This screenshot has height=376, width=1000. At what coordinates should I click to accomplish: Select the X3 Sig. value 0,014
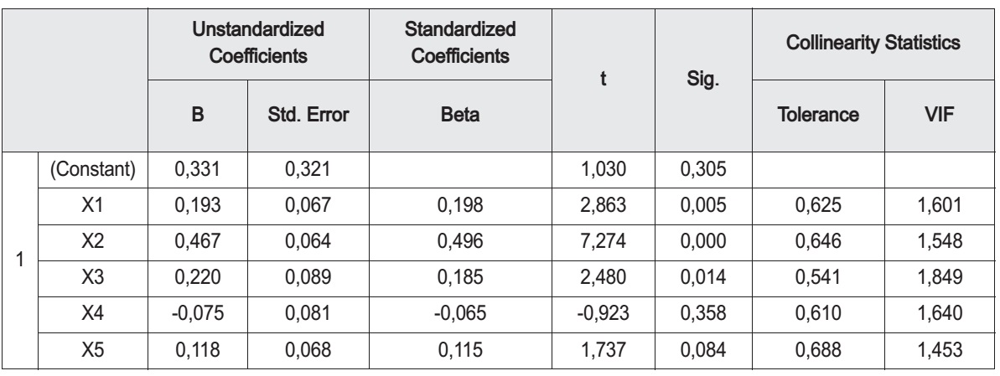tap(703, 278)
